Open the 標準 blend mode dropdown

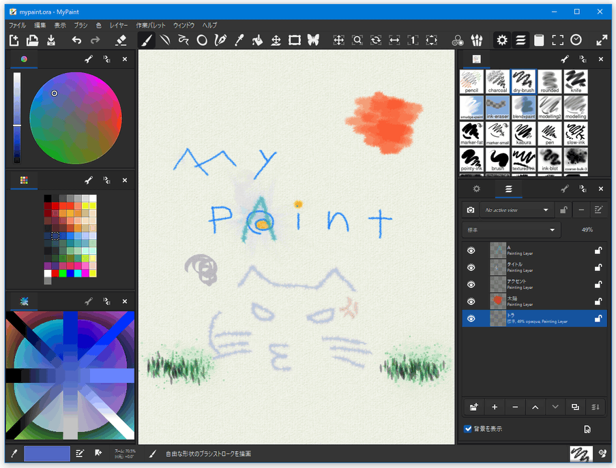click(512, 230)
